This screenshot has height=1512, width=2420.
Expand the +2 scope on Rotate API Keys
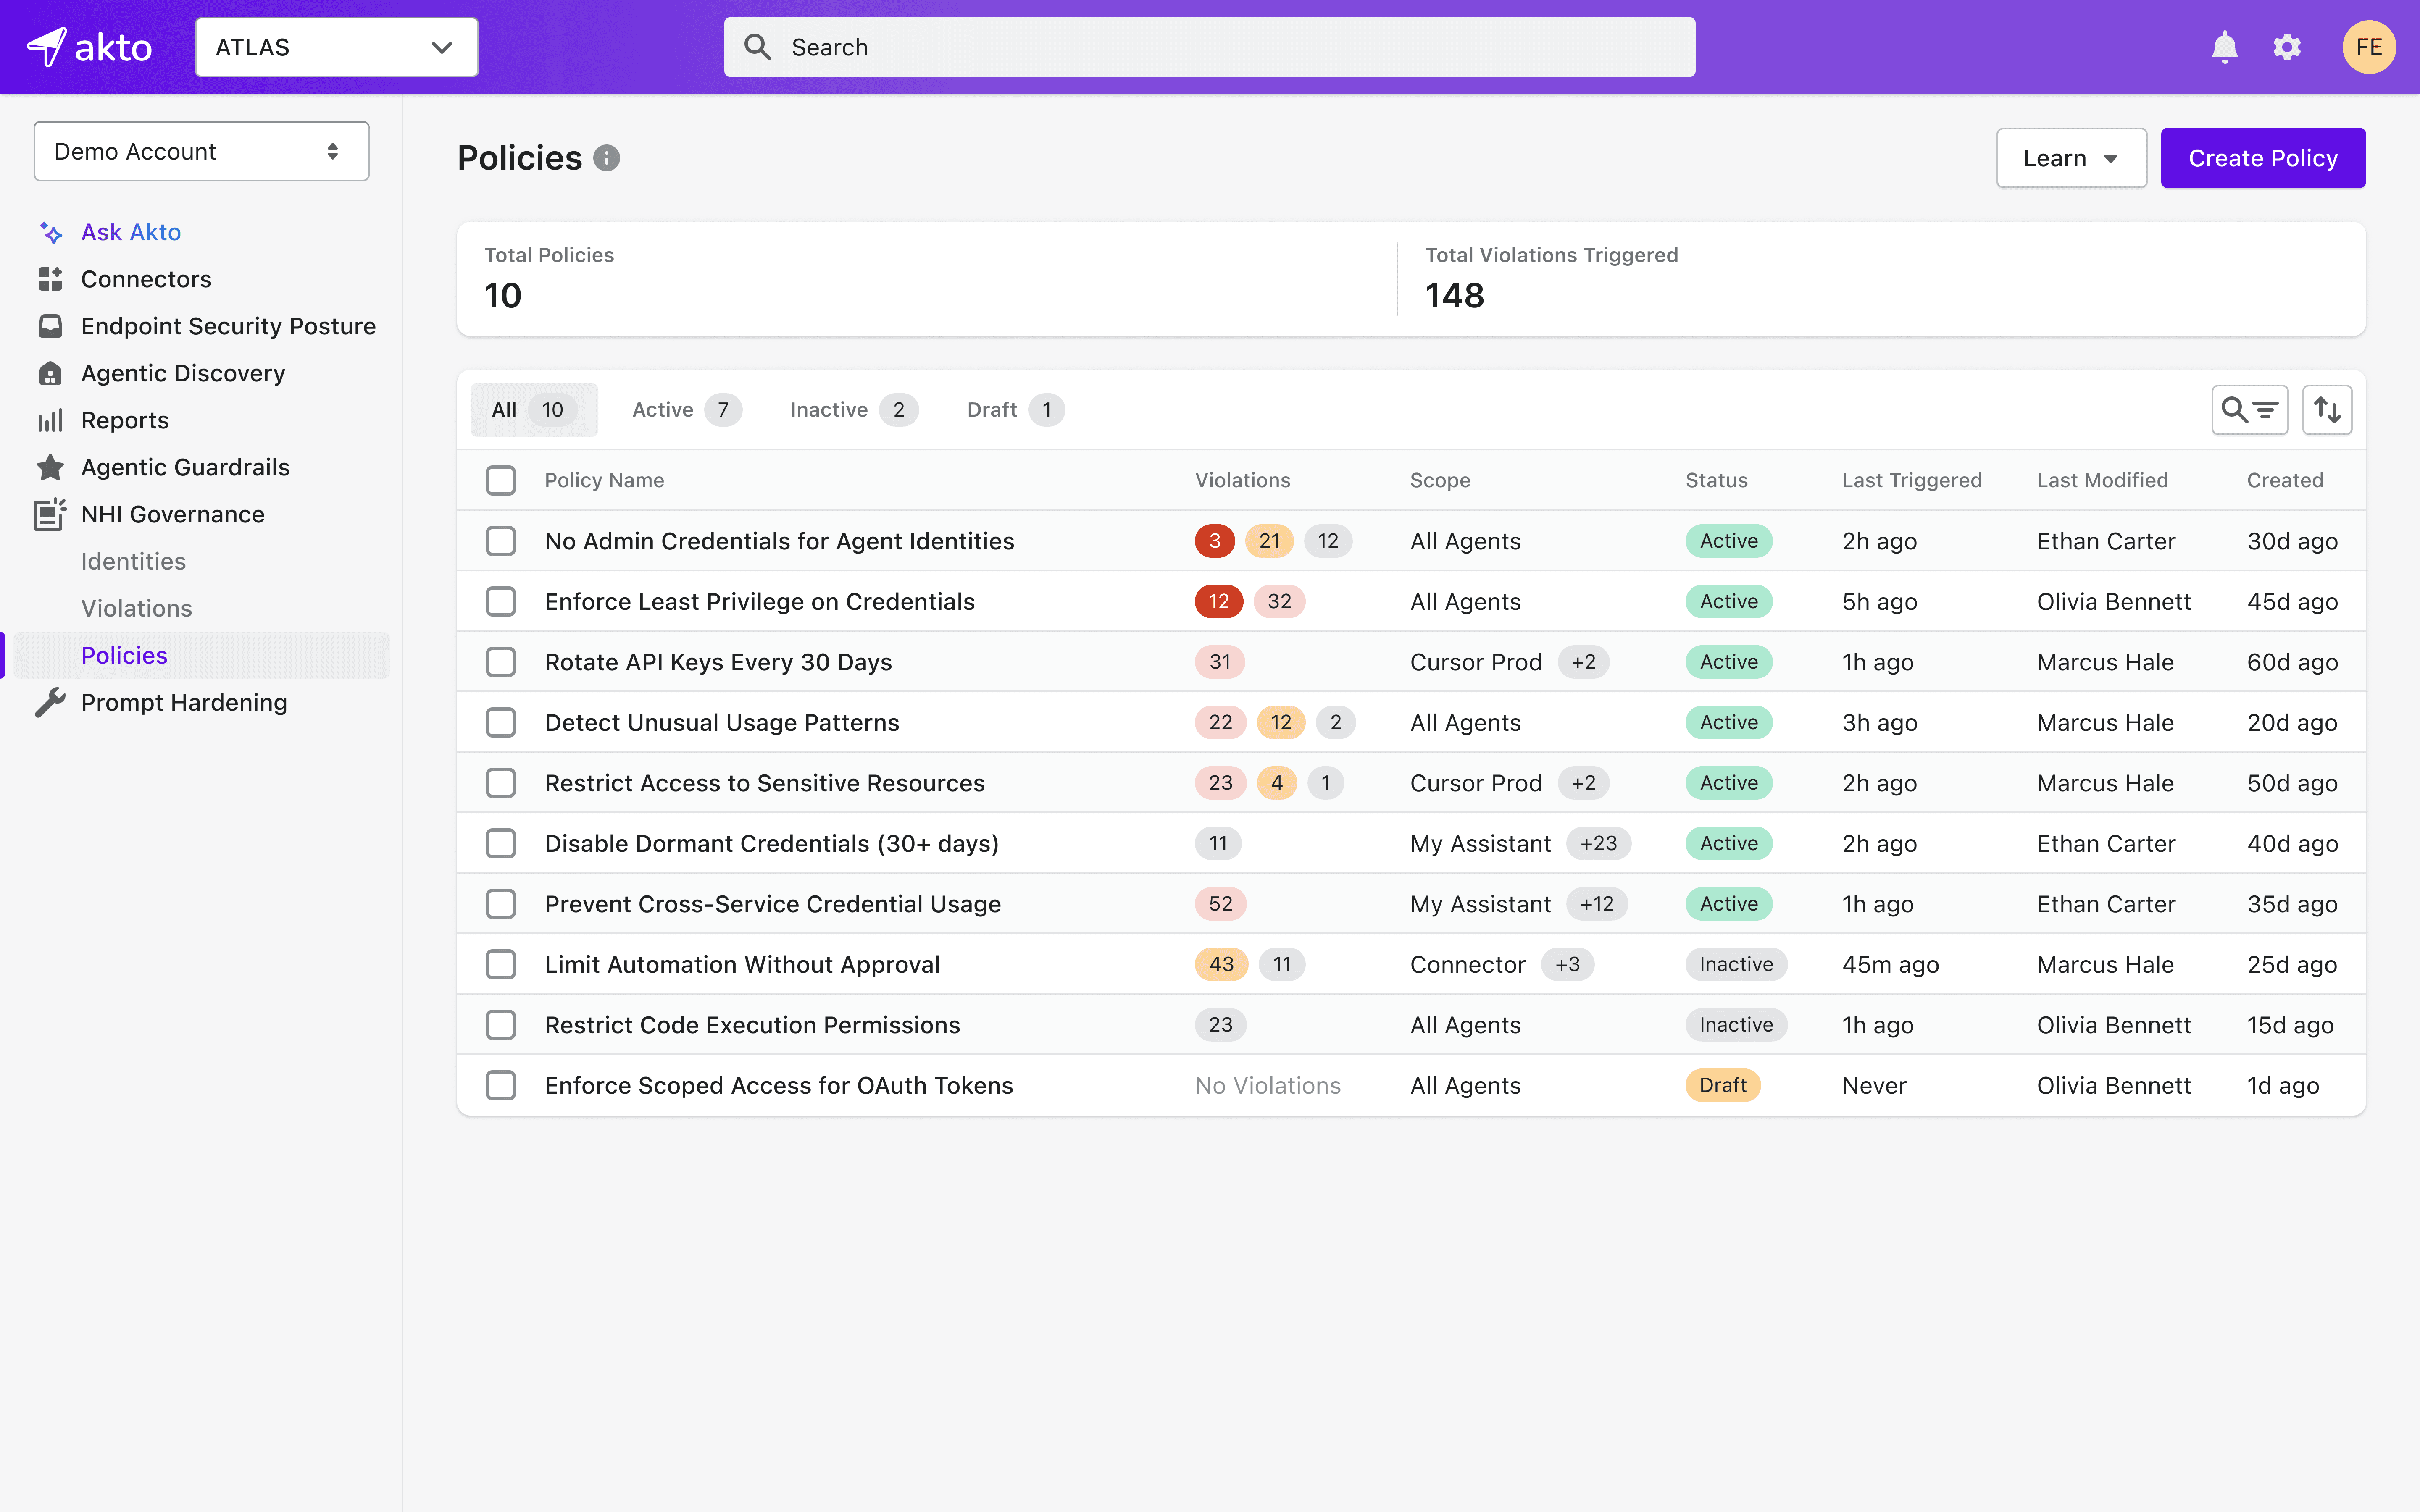pos(1584,662)
